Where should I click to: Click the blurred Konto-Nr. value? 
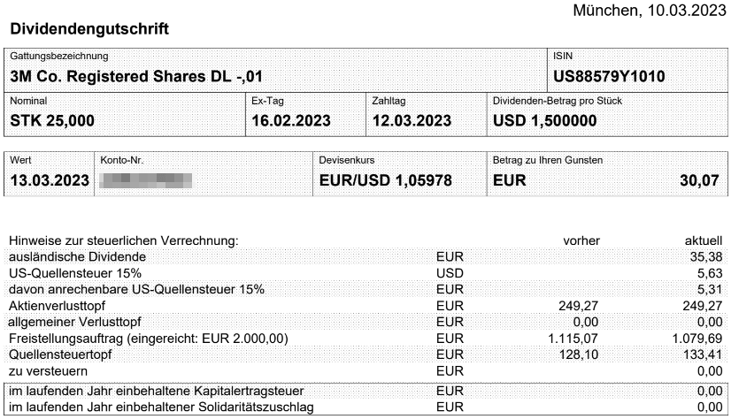tap(146, 180)
